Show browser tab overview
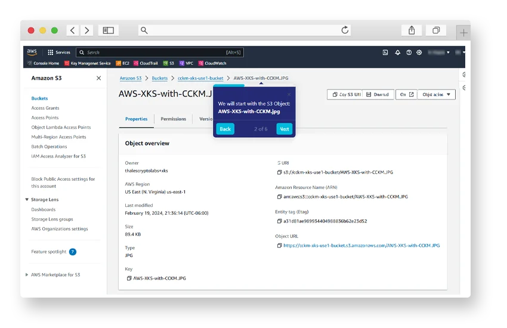Screen dimensions: 507x328 click(436, 30)
